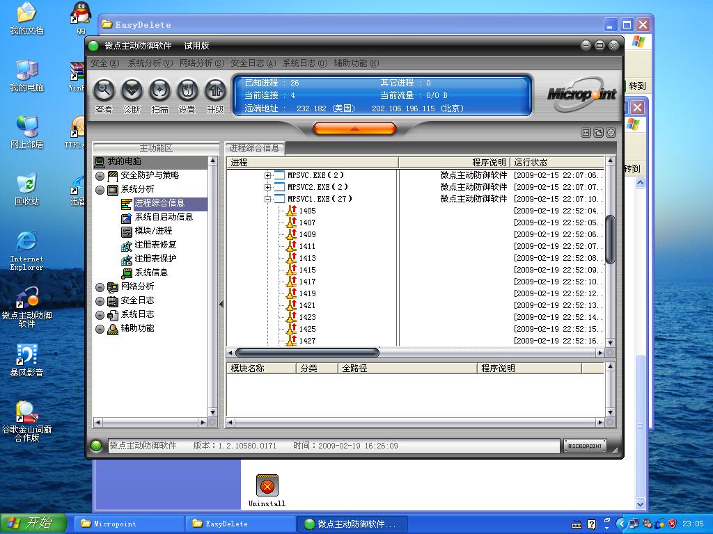
Task: Sort by 运行状态 column header
Action: [x=558, y=163]
